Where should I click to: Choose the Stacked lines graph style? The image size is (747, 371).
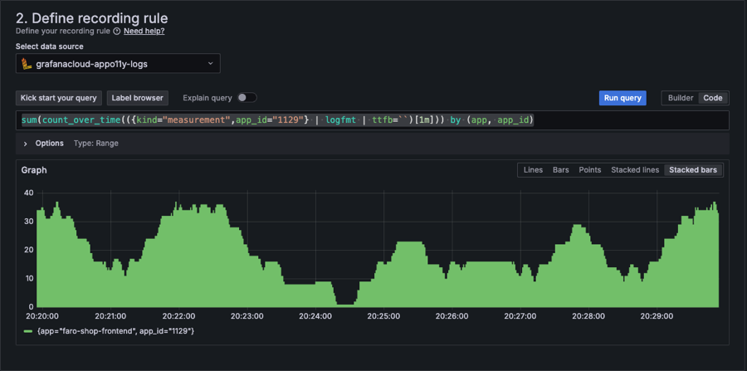(x=635, y=170)
